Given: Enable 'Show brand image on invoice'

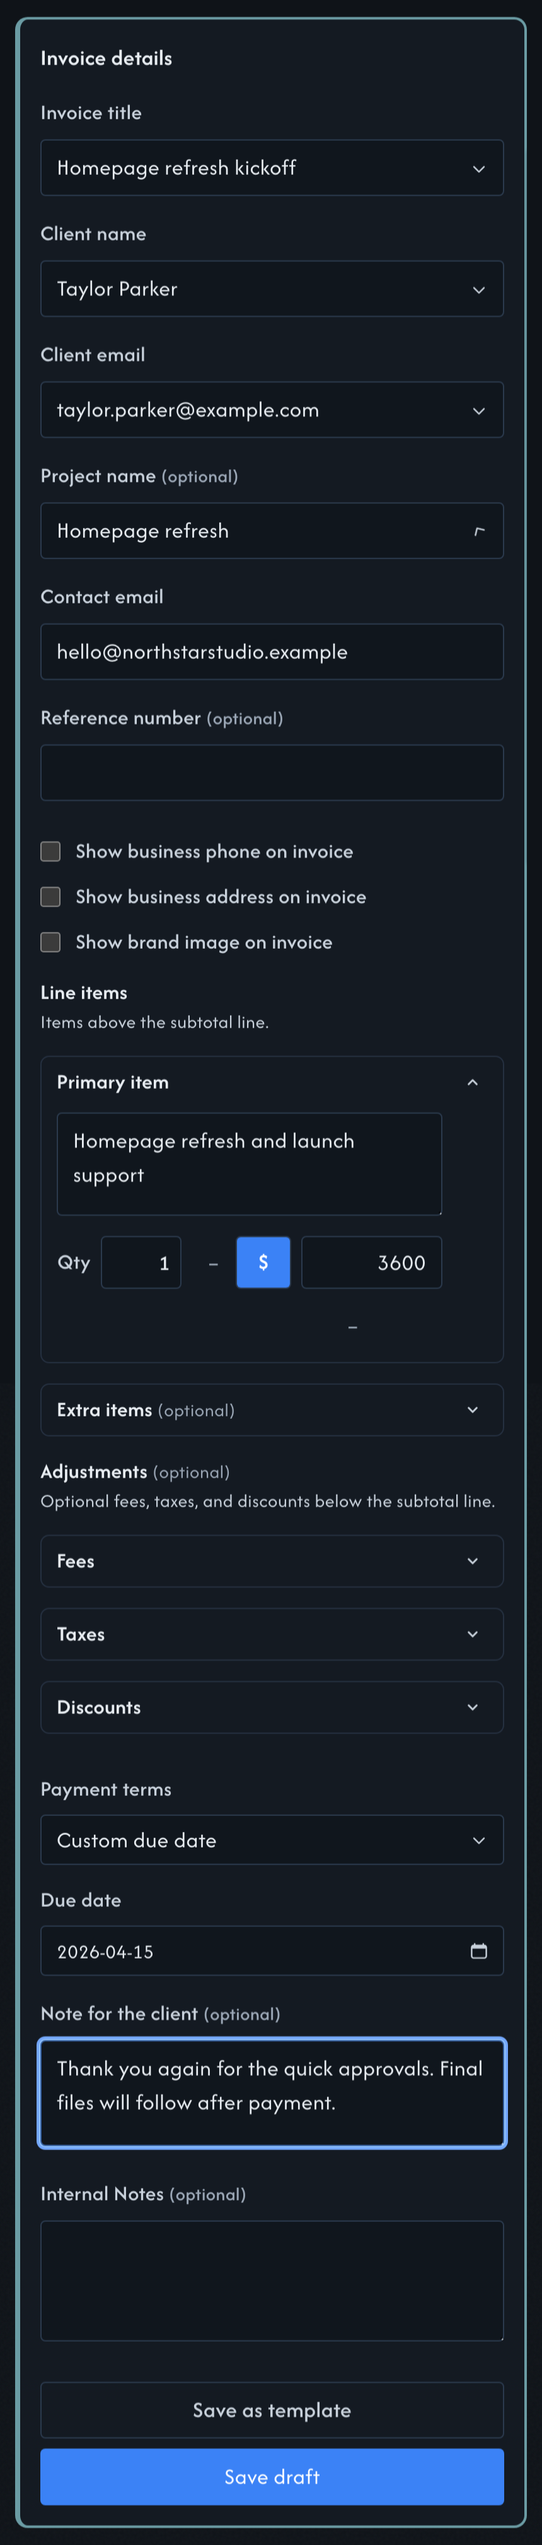Looking at the screenshot, I should tap(50, 942).
